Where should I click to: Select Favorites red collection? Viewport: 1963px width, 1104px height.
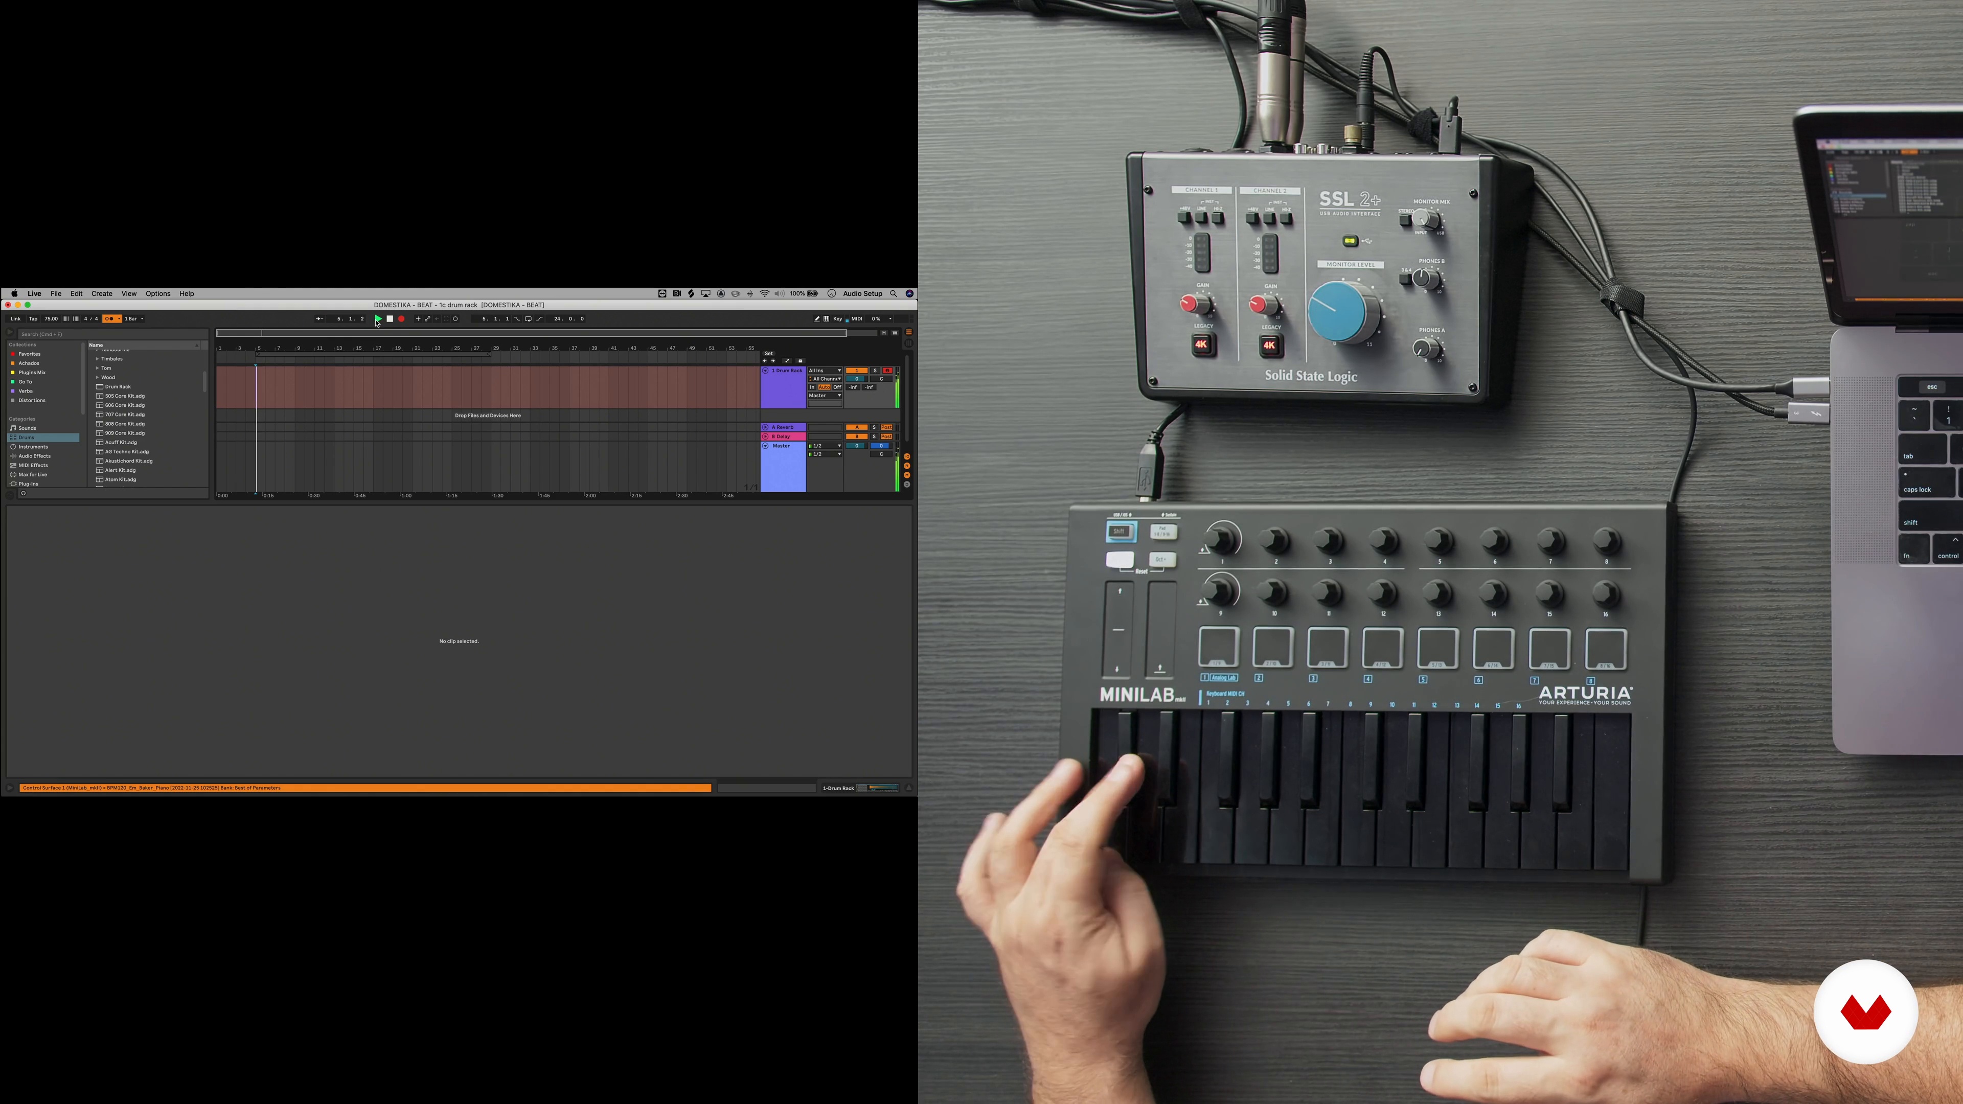30,354
